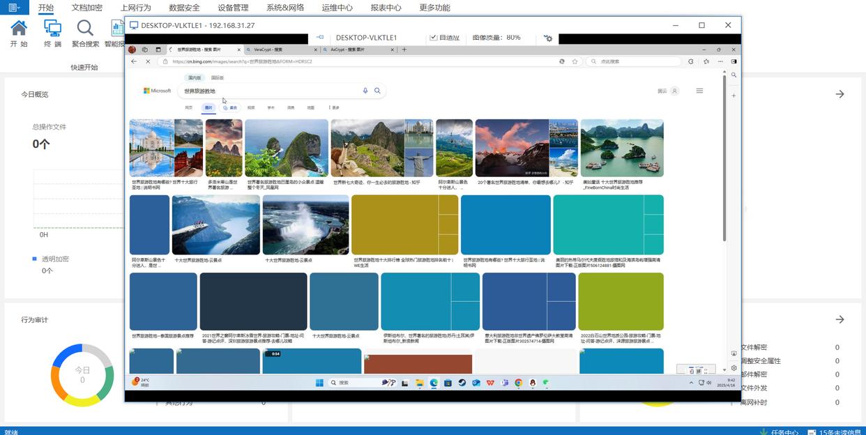The width and height of the screenshot is (866, 435).
Task: Click the Bing search magnifier icon
Action: pos(377,91)
